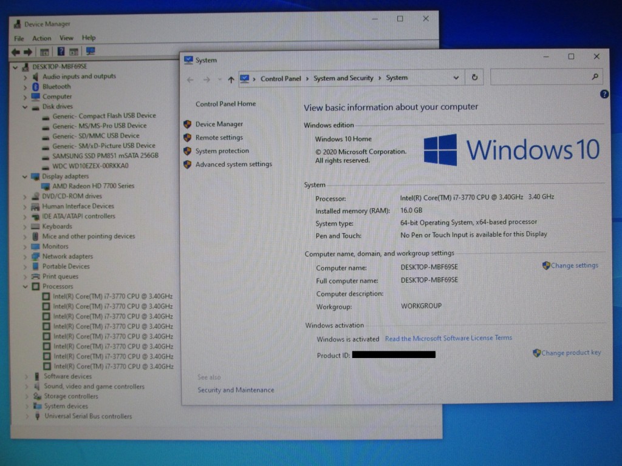Click the Print queues printer icon
The width and height of the screenshot is (622, 466).
point(36,276)
